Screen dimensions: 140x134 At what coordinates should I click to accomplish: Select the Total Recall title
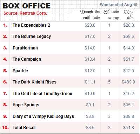point(24,128)
